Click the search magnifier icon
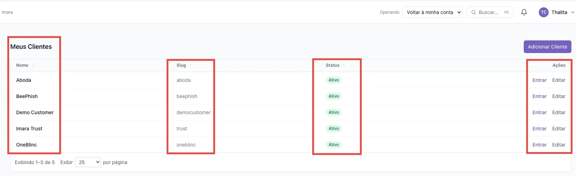Viewport: 576px width, 176px height. click(474, 12)
